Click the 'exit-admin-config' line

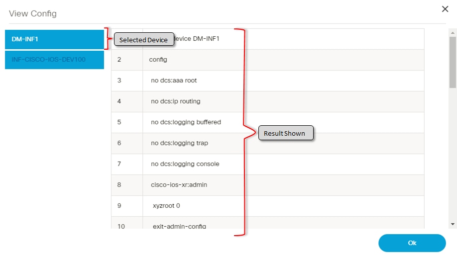click(179, 226)
